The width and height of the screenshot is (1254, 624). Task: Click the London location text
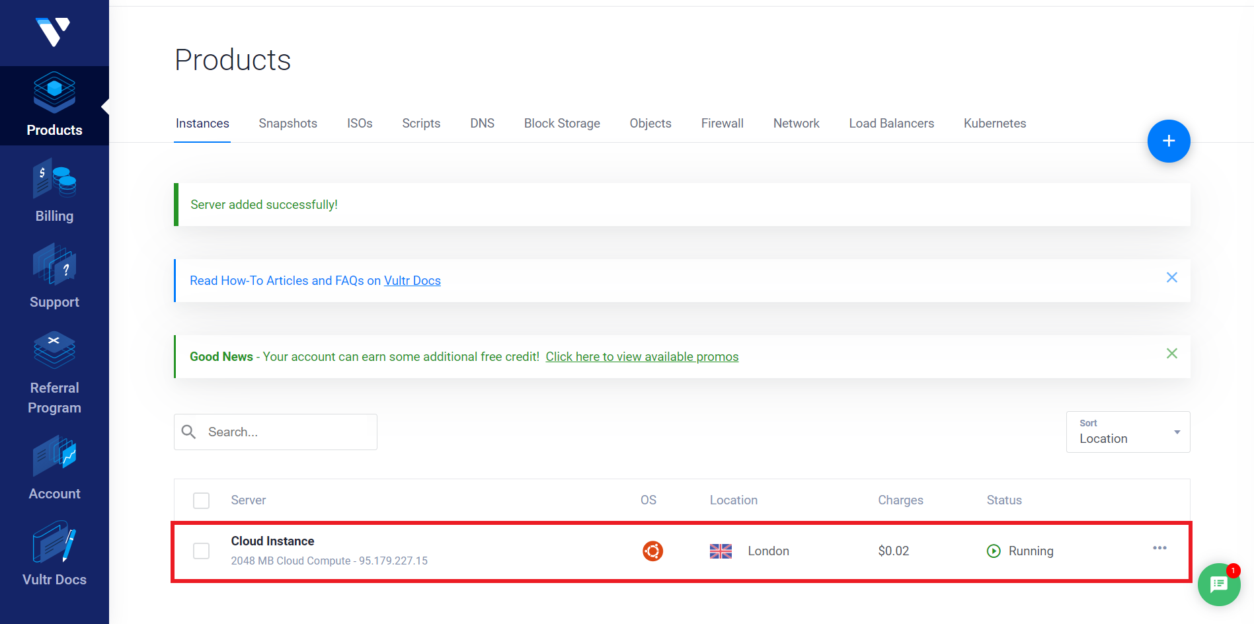click(x=768, y=551)
